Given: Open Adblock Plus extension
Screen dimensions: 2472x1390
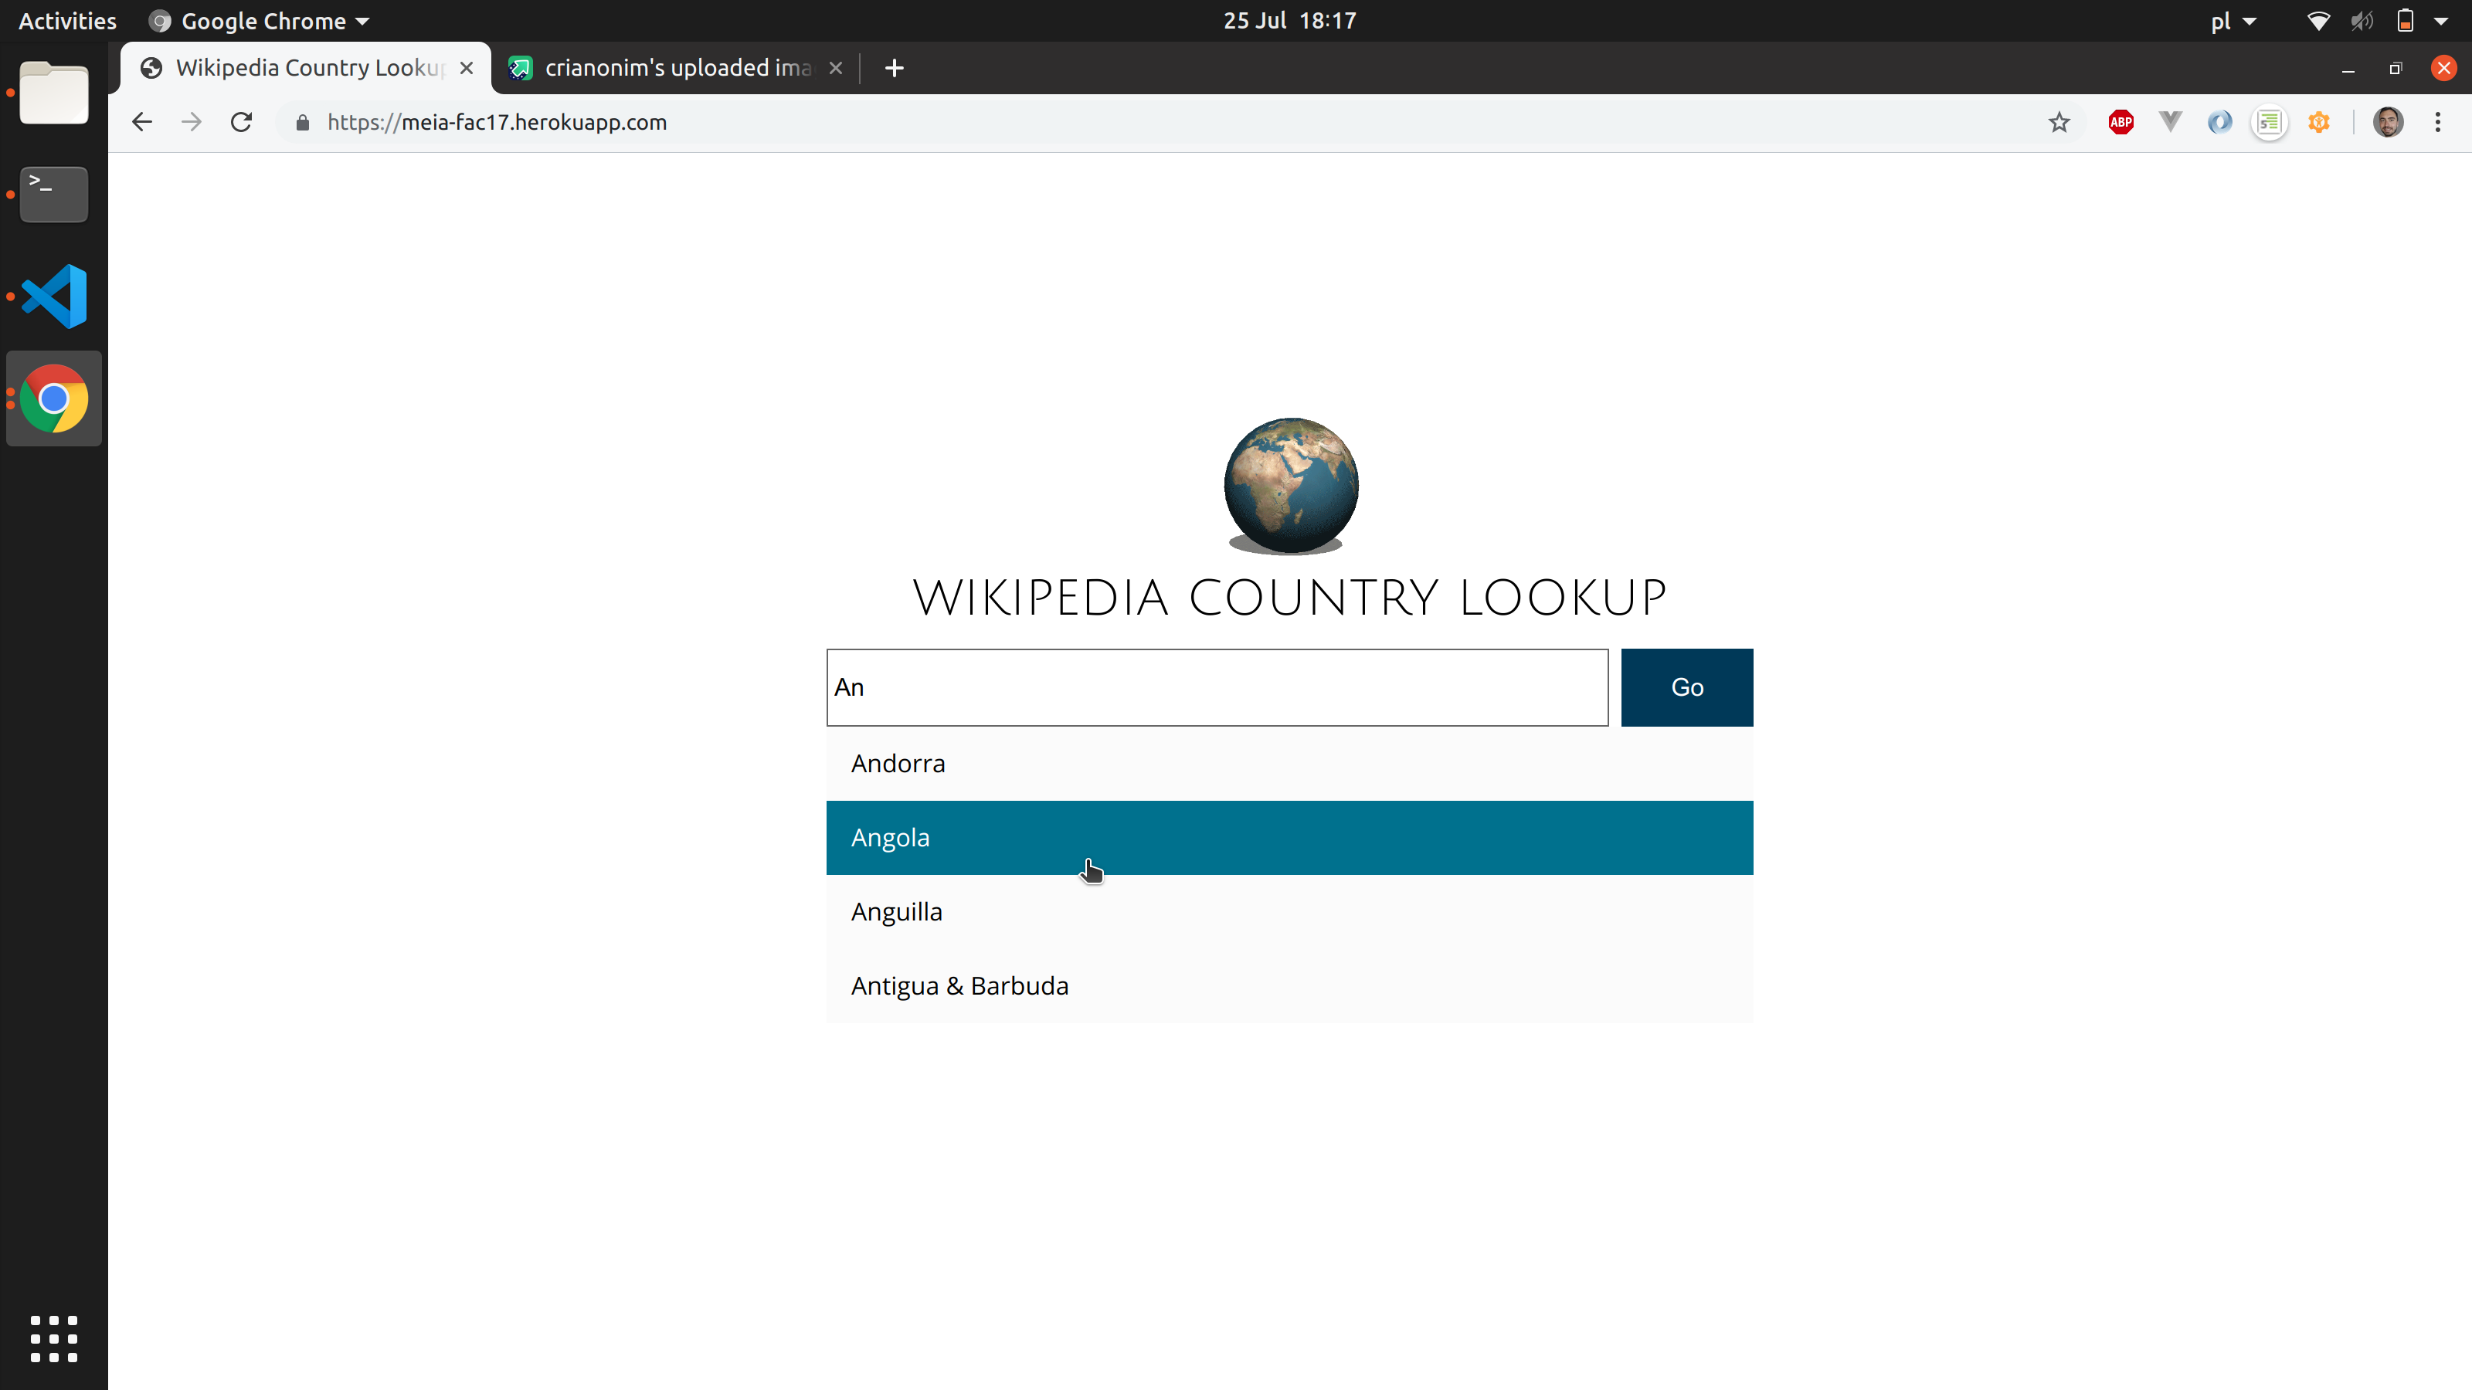Looking at the screenshot, I should pos(2121,122).
